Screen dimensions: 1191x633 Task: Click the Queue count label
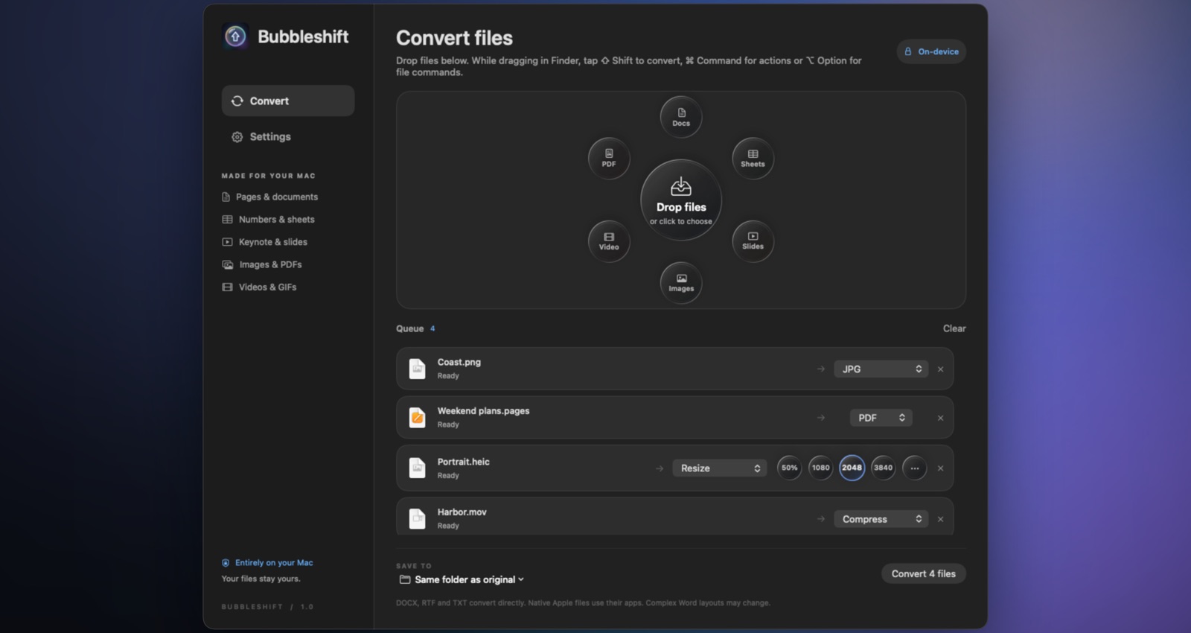tap(432, 328)
